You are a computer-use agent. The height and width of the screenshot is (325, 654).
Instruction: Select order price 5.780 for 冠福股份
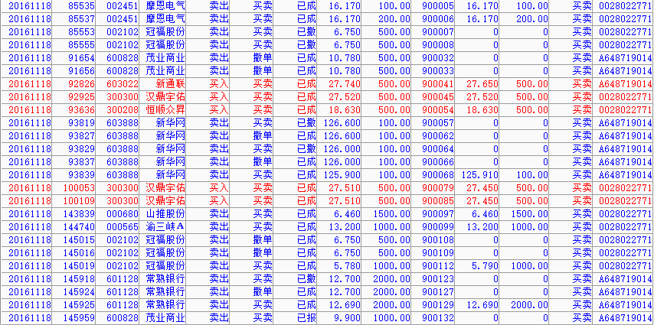tap(347, 266)
